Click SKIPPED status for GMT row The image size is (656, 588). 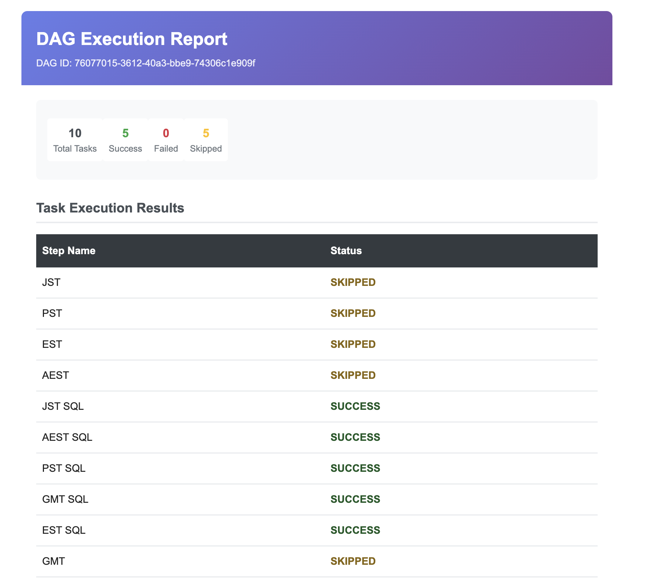tap(353, 561)
